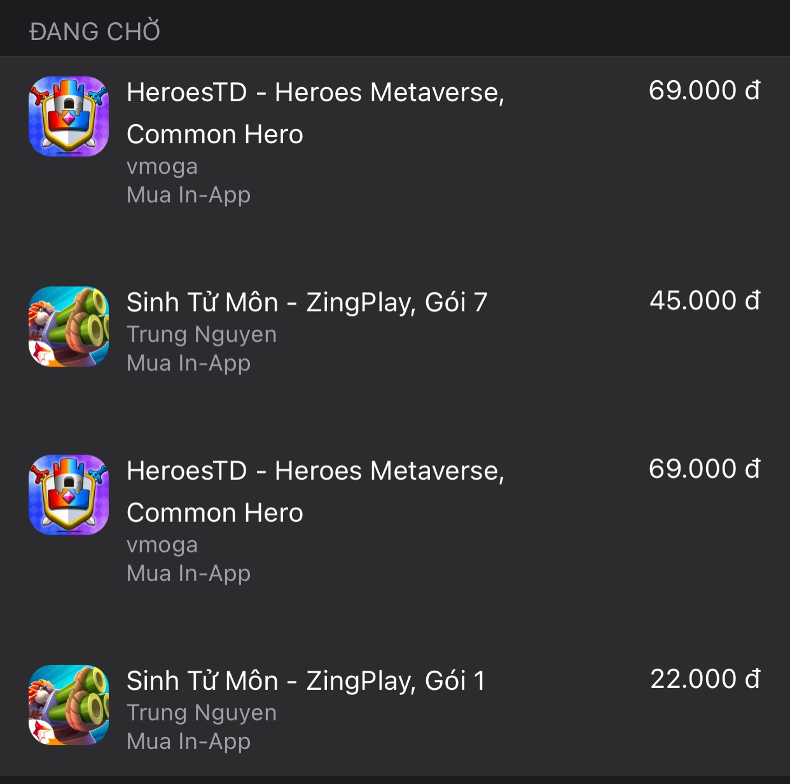Select the ĐANG CHỜ section header
This screenshot has width=790, height=784.
(95, 32)
